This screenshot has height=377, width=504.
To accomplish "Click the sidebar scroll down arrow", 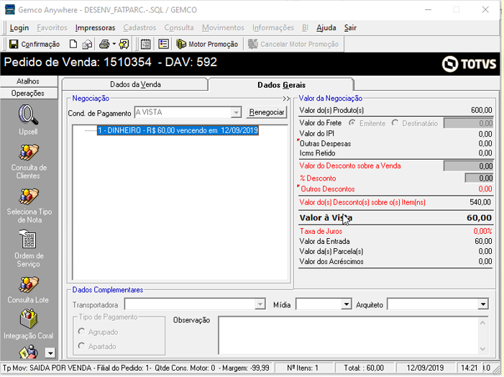I will click(50, 353).
